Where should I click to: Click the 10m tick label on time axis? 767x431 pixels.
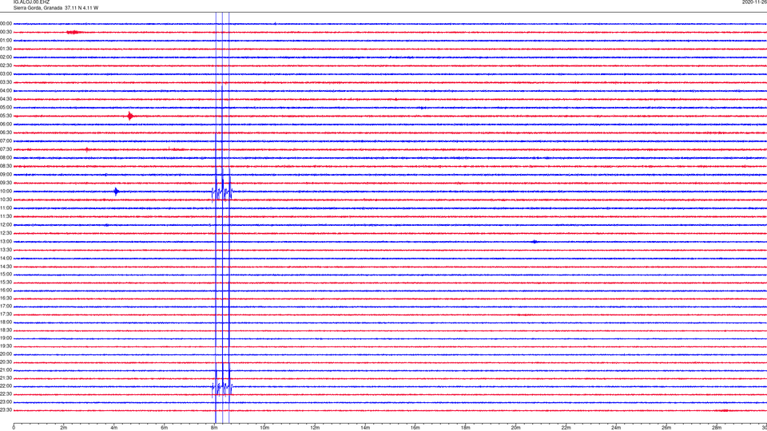click(x=264, y=428)
